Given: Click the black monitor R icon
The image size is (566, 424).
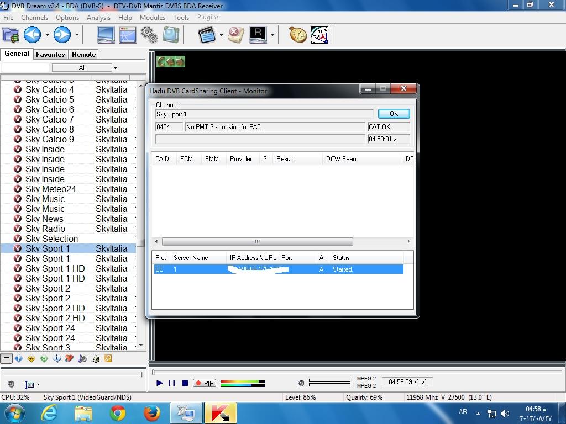Looking at the screenshot, I should click(x=258, y=35).
